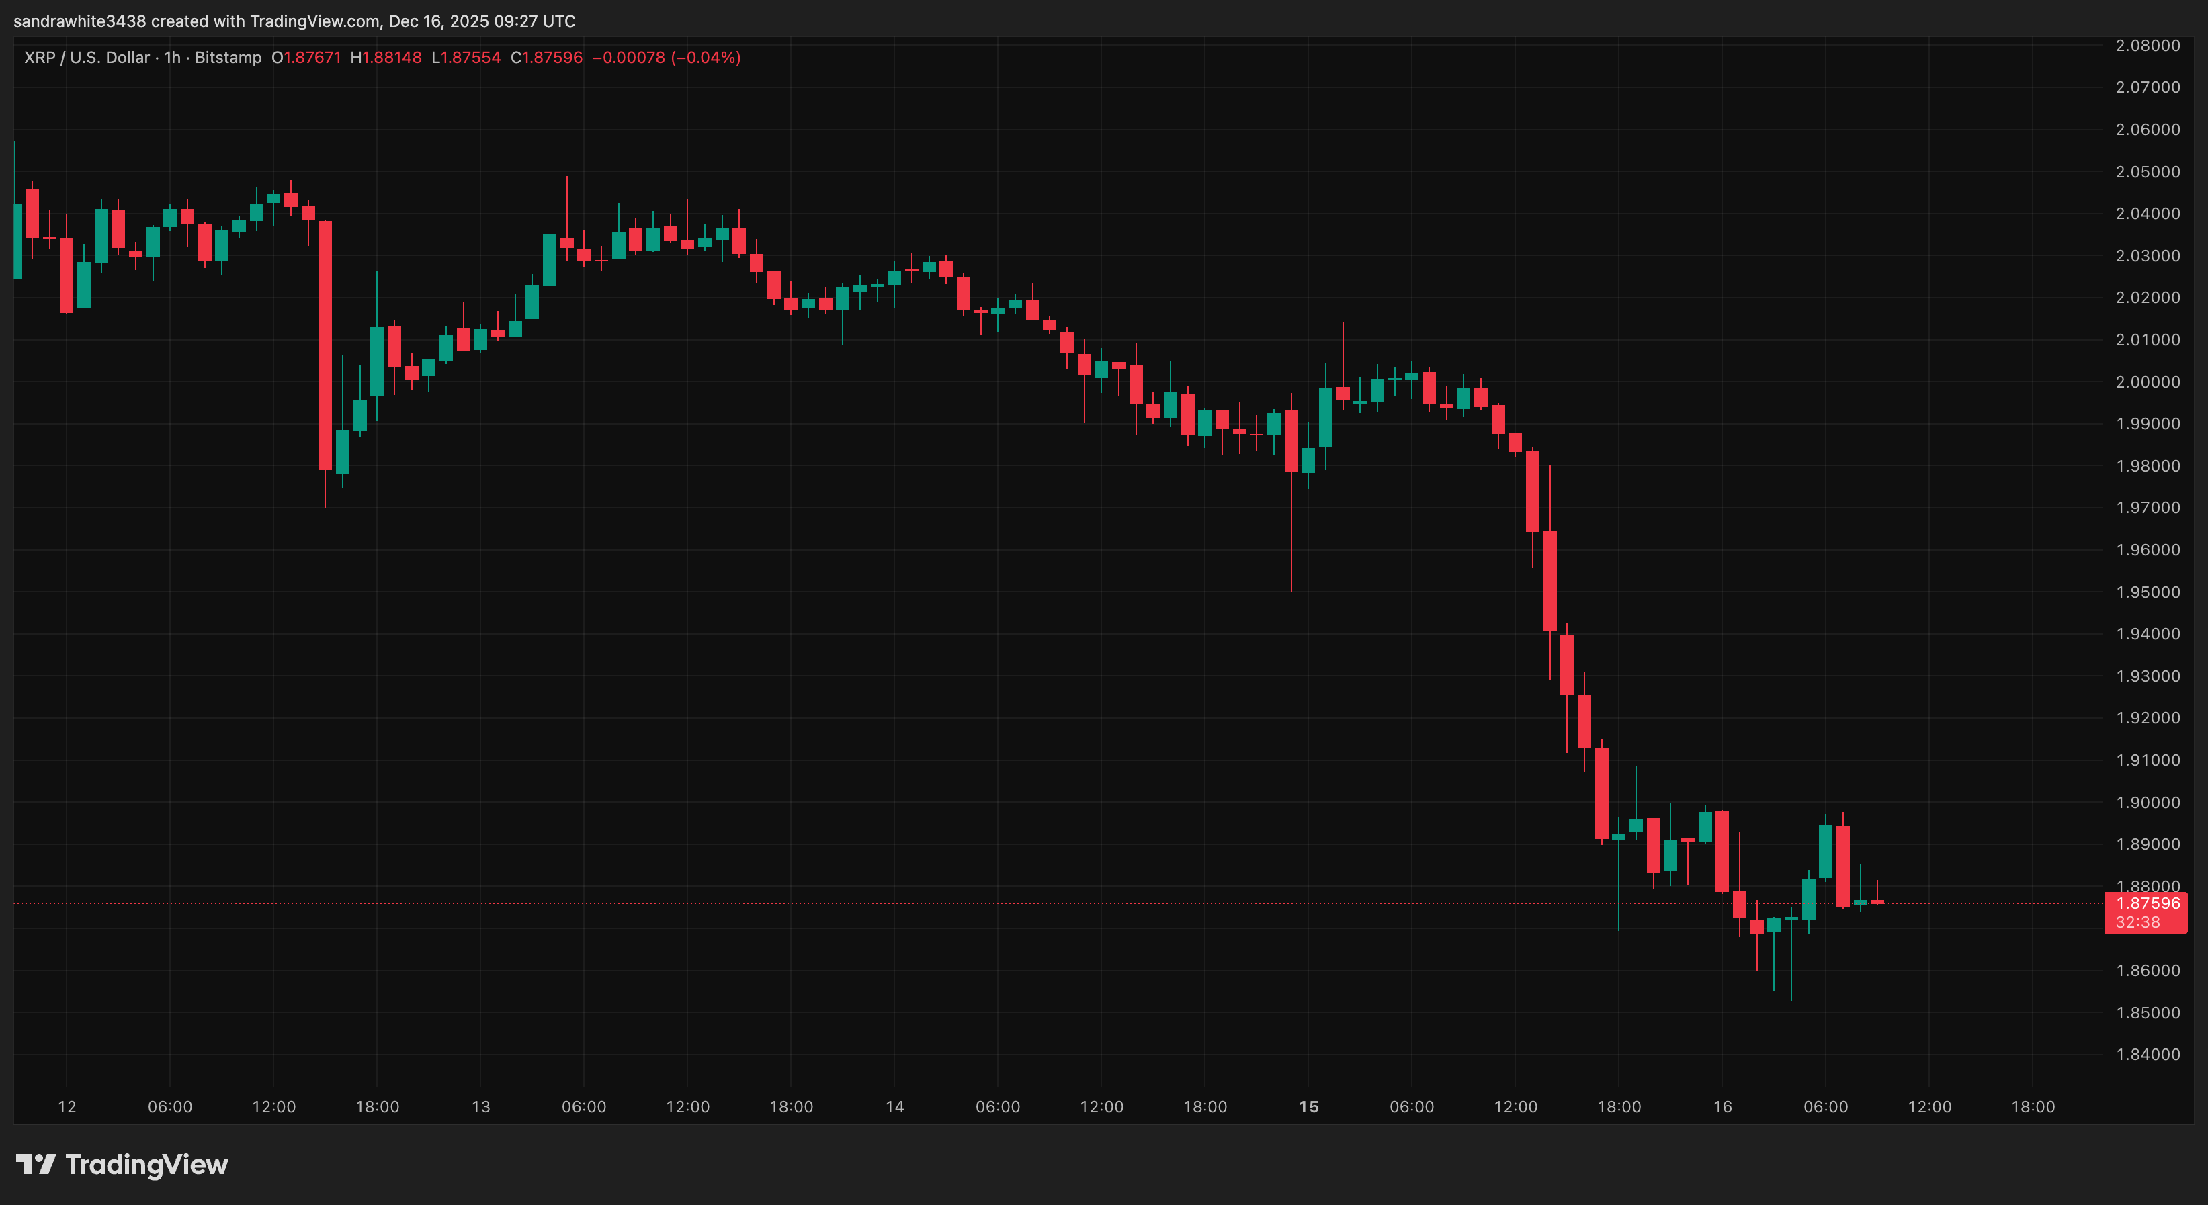Click the bold 15 date label on time axis

(x=1308, y=1106)
